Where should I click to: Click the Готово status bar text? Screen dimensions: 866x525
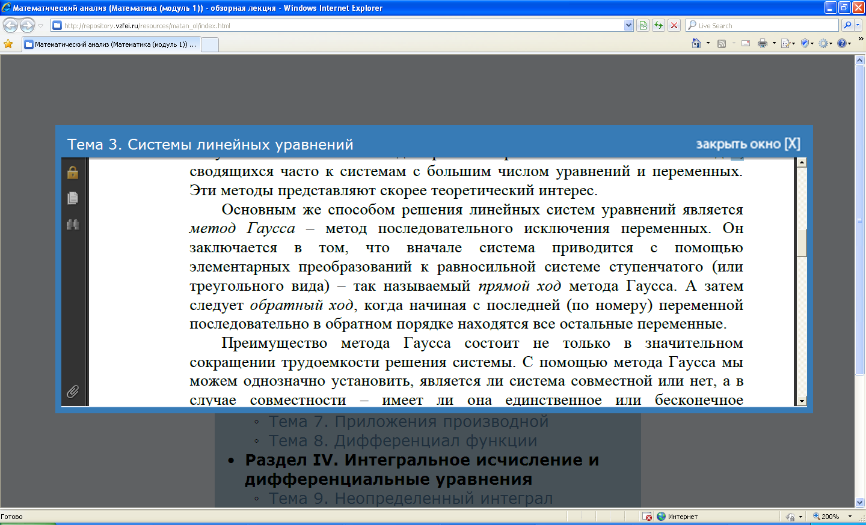[x=12, y=517]
